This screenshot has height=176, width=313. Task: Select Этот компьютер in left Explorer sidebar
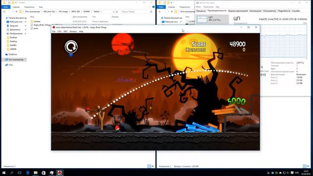[x=16, y=60]
